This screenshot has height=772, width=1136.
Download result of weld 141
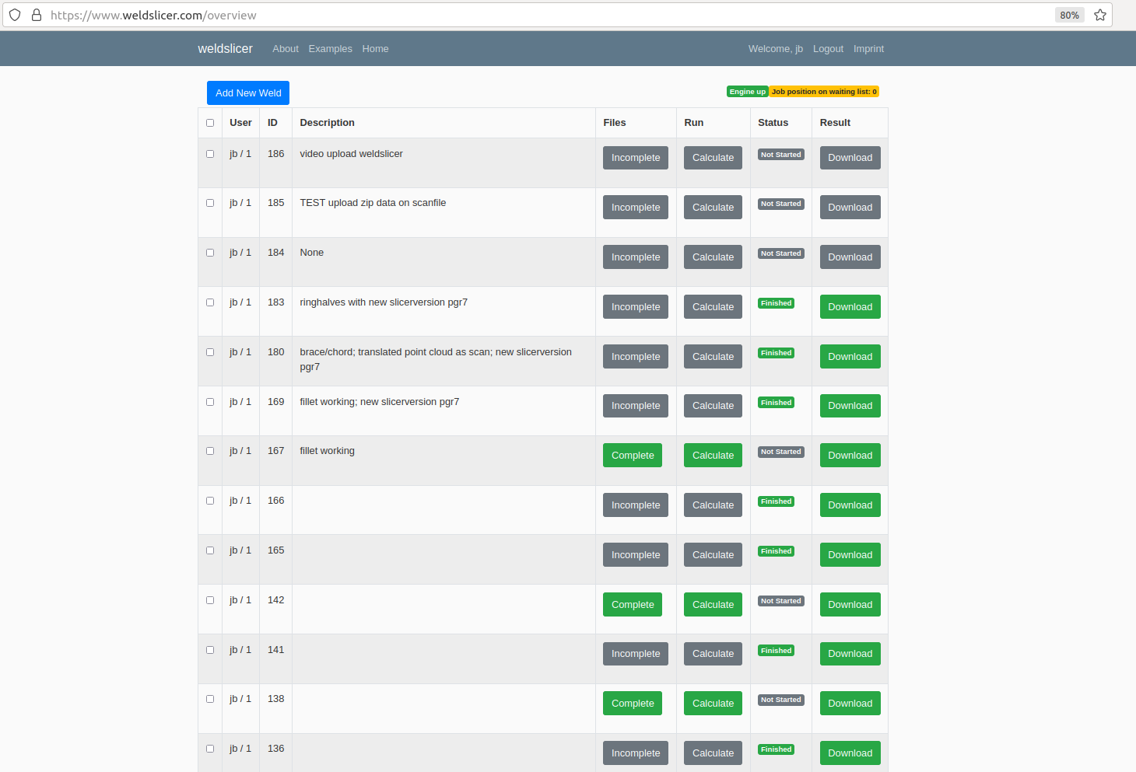[x=850, y=654]
